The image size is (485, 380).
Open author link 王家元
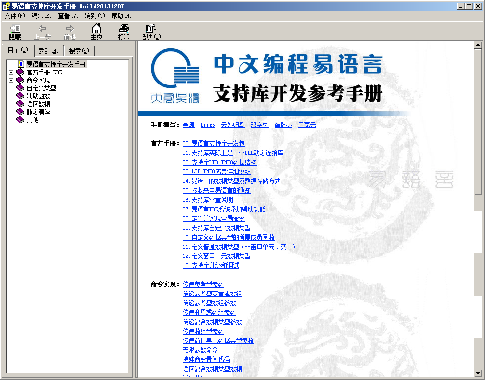coord(307,125)
